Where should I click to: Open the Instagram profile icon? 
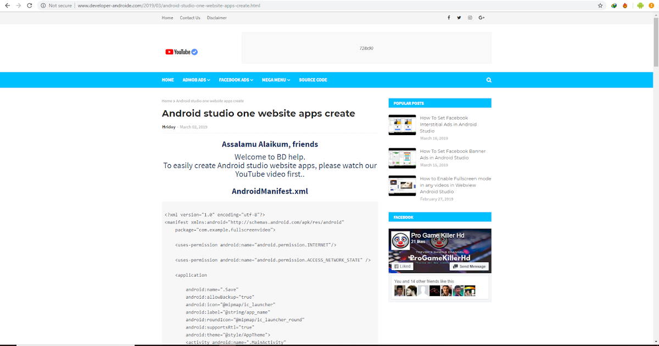[x=470, y=17]
